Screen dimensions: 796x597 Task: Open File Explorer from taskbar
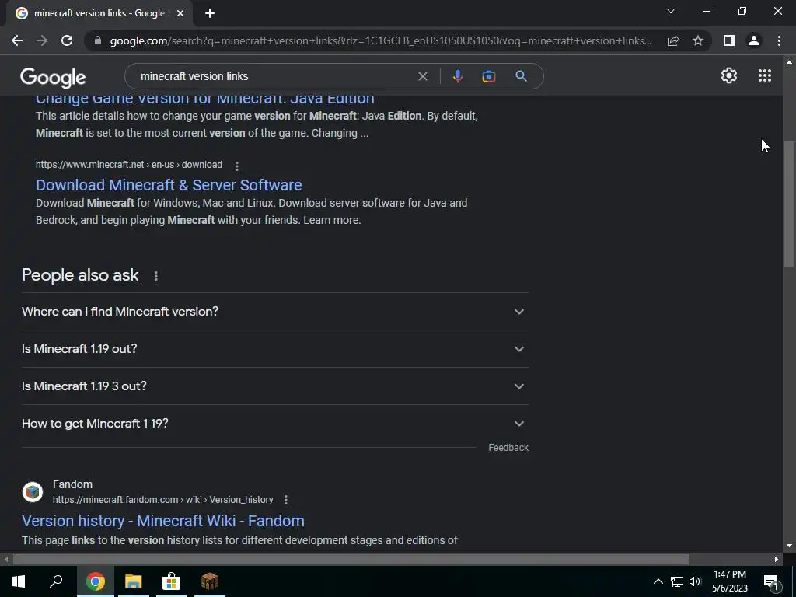click(133, 581)
